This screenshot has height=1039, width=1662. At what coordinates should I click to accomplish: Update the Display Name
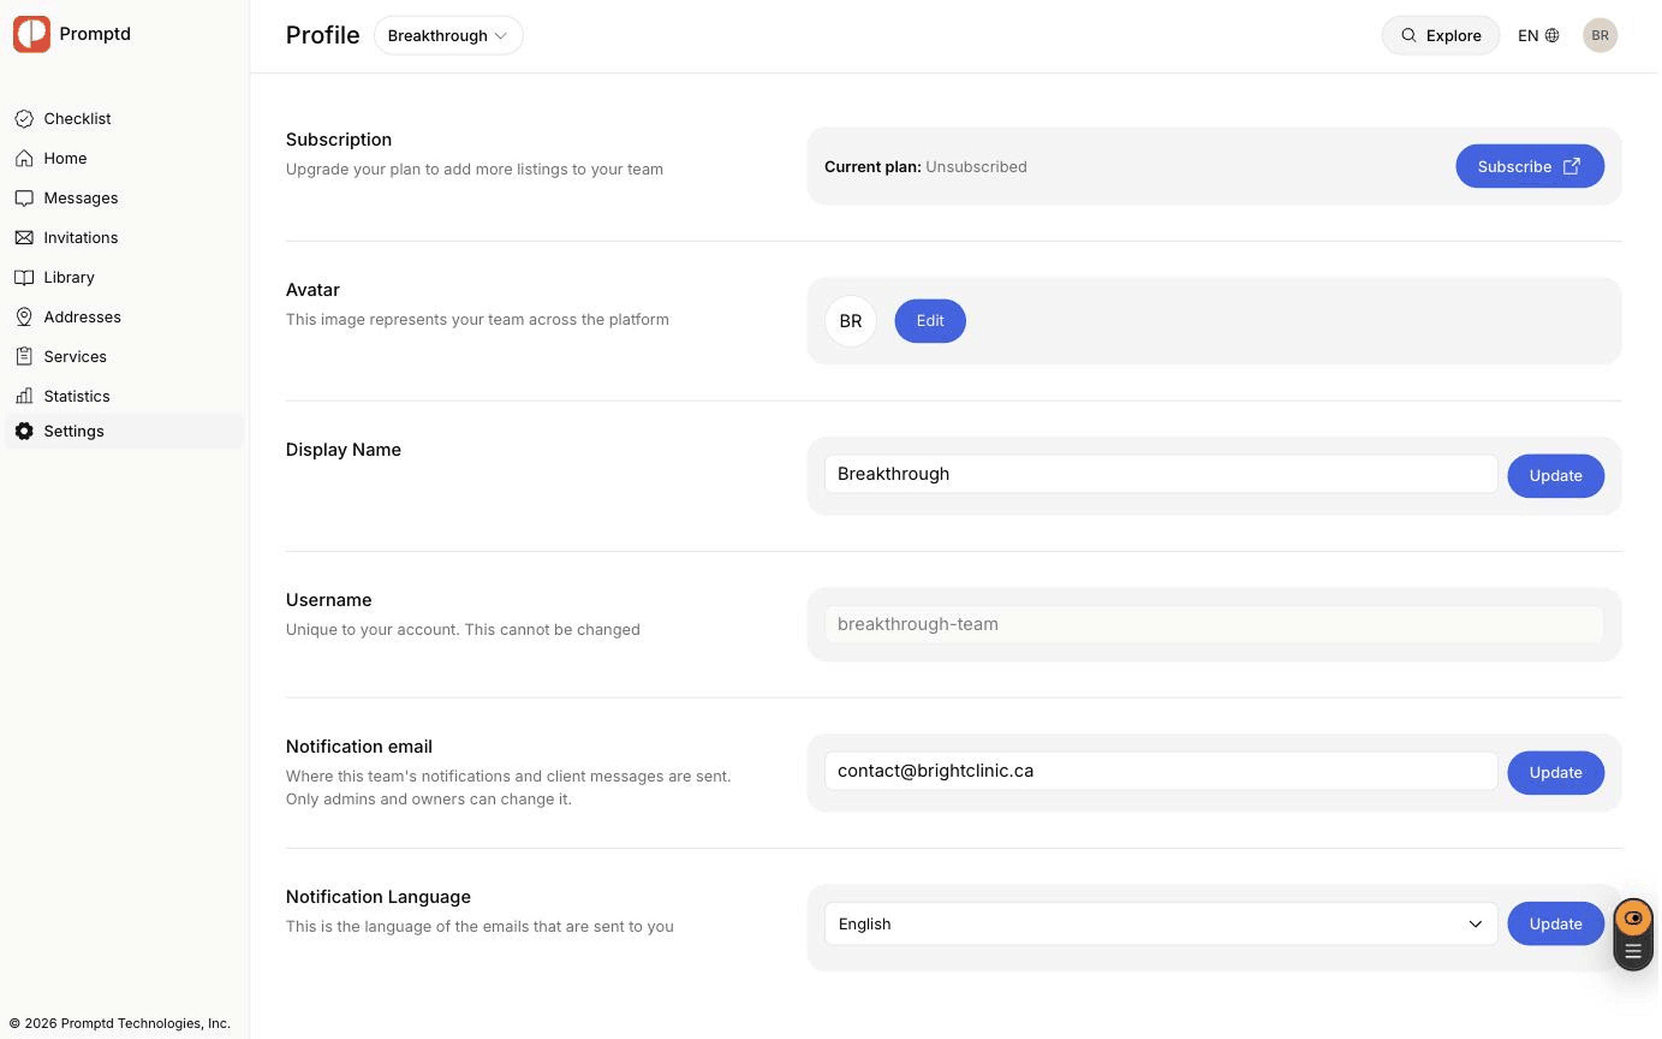point(1556,475)
